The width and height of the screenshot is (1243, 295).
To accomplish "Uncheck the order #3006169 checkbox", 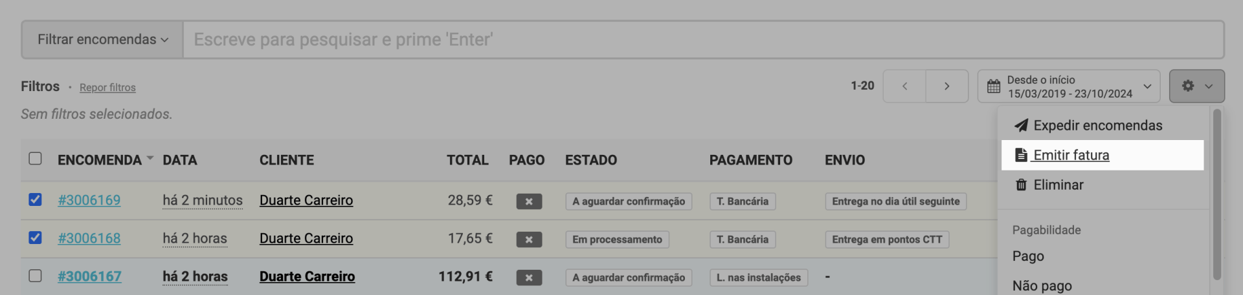I will click(35, 199).
